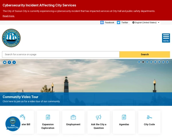The image size is (172, 137).
Task: Open the MENU hamburger button
Action: click(x=166, y=38)
